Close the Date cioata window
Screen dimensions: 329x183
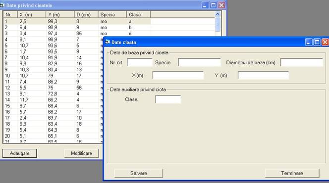325,43
